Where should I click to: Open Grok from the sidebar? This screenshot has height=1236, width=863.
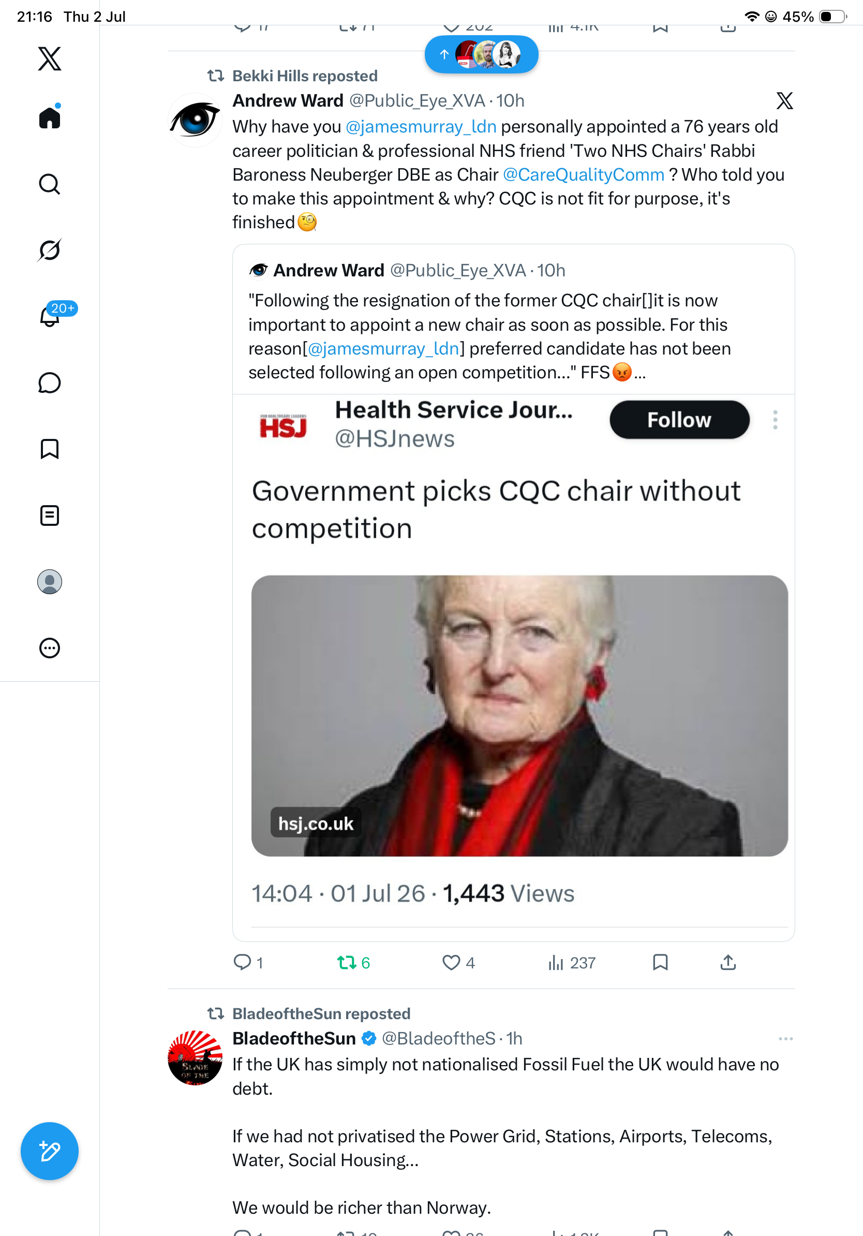[x=50, y=250]
